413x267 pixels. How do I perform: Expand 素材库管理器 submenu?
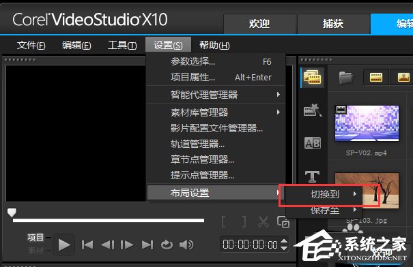pos(216,112)
